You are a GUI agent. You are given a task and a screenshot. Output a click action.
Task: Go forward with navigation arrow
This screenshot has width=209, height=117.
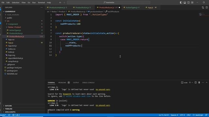point(65,2)
